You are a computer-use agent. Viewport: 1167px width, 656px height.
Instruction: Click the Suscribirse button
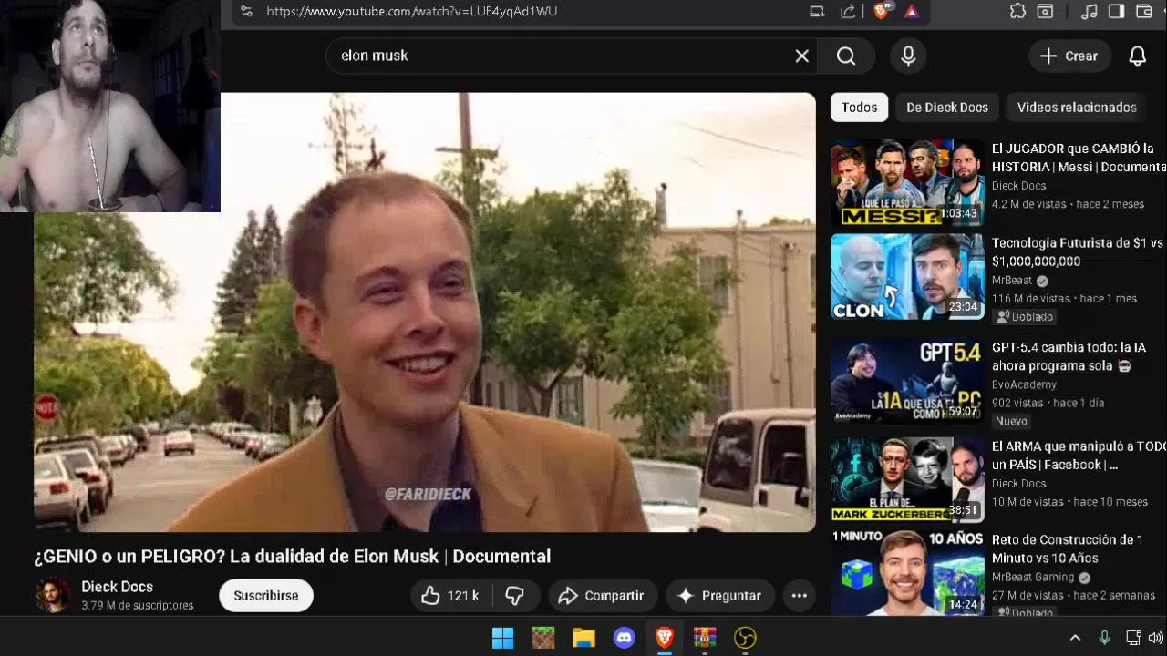(266, 596)
